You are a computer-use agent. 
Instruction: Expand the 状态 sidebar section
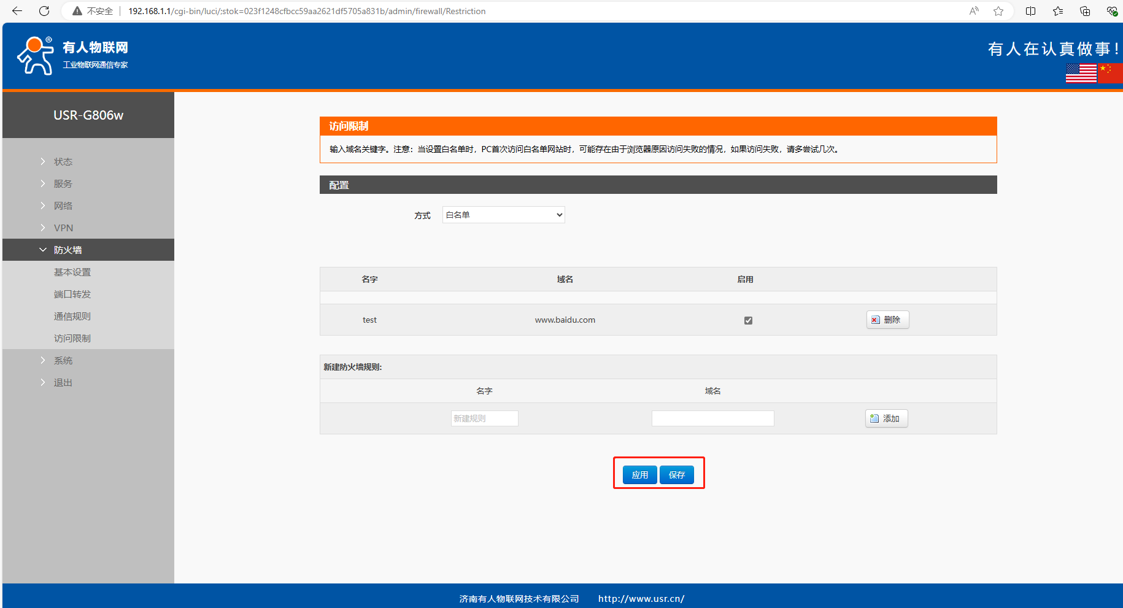63,161
